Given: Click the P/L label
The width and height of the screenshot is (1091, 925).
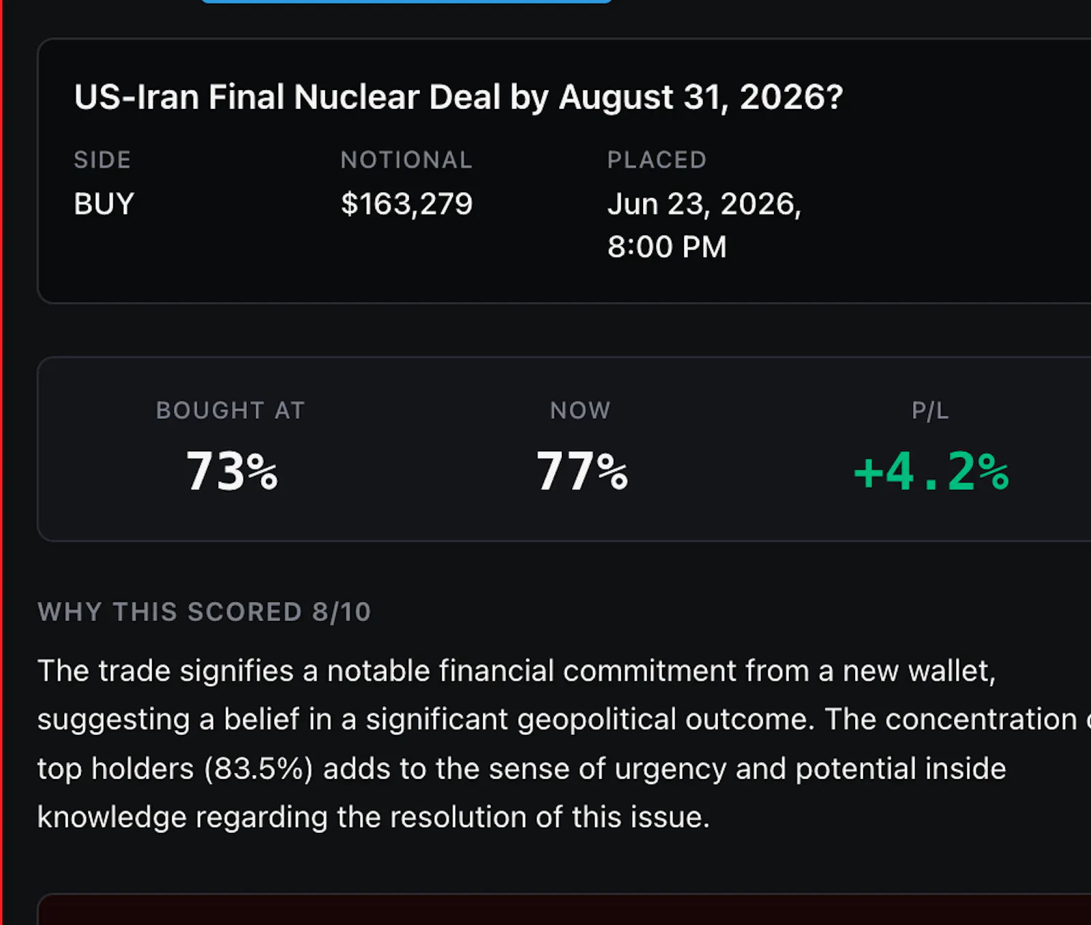Looking at the screenshot, I should (930, 410).
